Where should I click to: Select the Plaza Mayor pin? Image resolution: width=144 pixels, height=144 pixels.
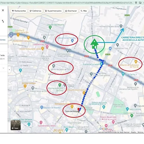pos(67,130)
